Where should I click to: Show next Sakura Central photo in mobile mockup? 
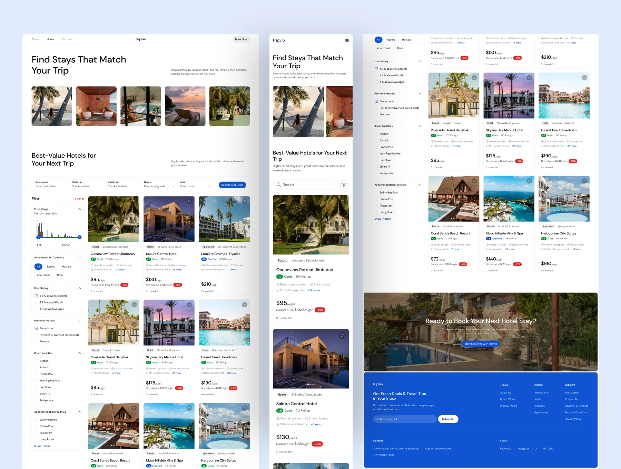pos(342,361)
